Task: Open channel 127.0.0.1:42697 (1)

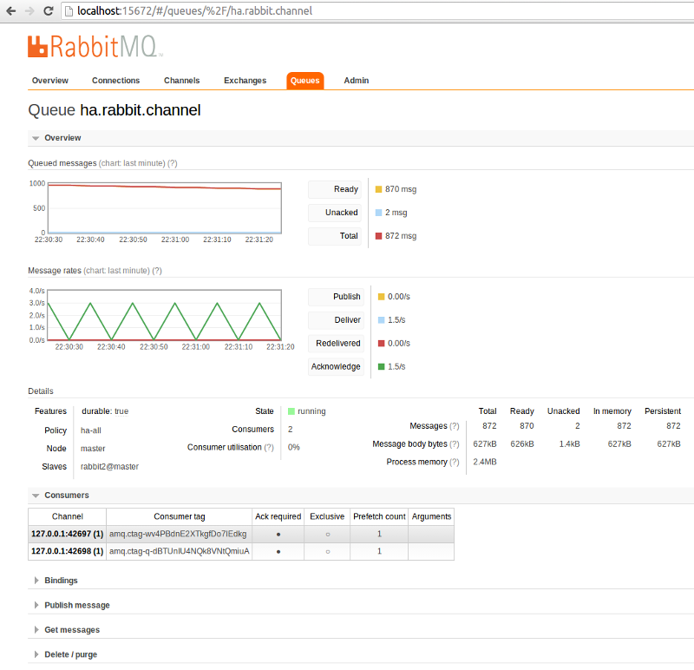Action: 68,534
